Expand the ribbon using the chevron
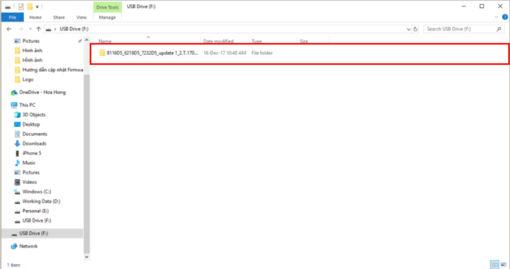Screen dimensions: 510x269 click(x=495, y=17)
